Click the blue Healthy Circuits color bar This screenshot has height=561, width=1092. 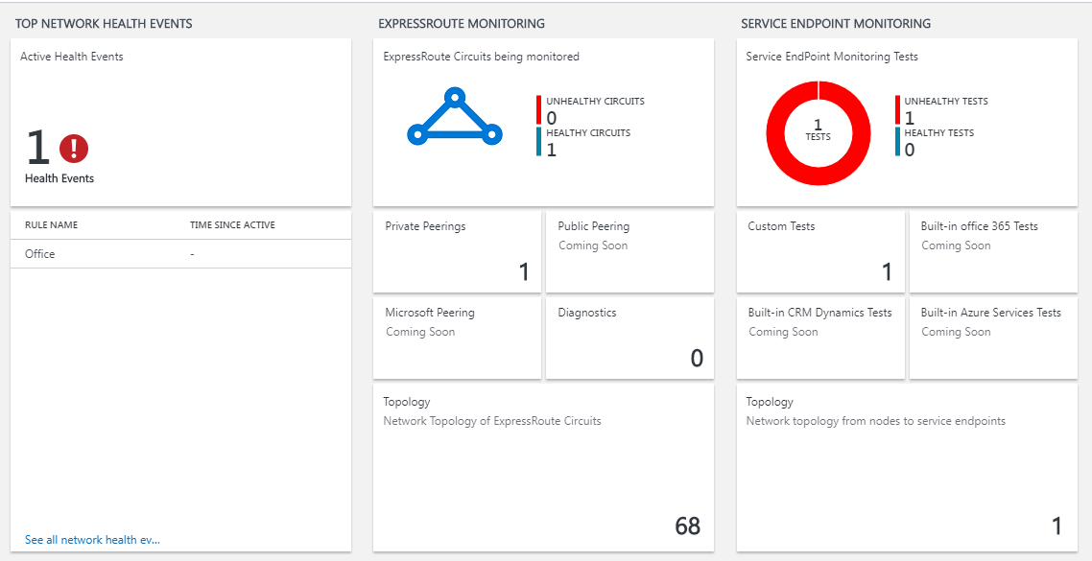[x=539, y=141]
